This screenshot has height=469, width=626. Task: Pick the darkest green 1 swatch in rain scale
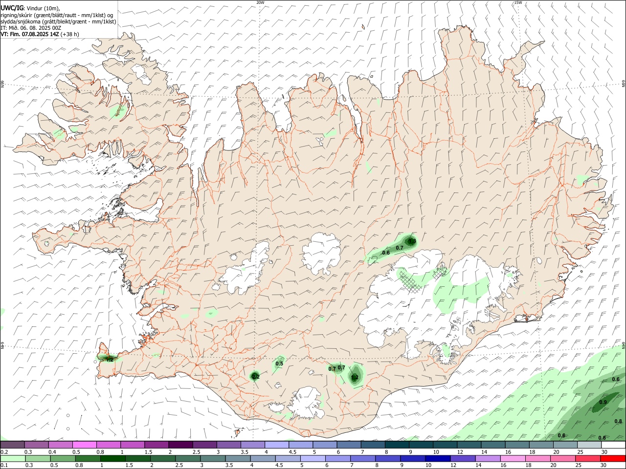[x=113, y=458]
